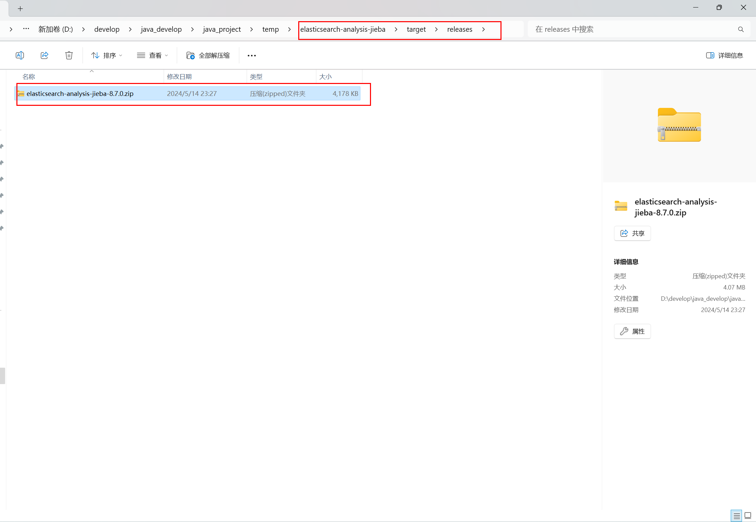The image size is (756, 522).
Task: Navigate to elasticsearch-analysis-jieba breadcrumb folder
Action: [343, 29]
